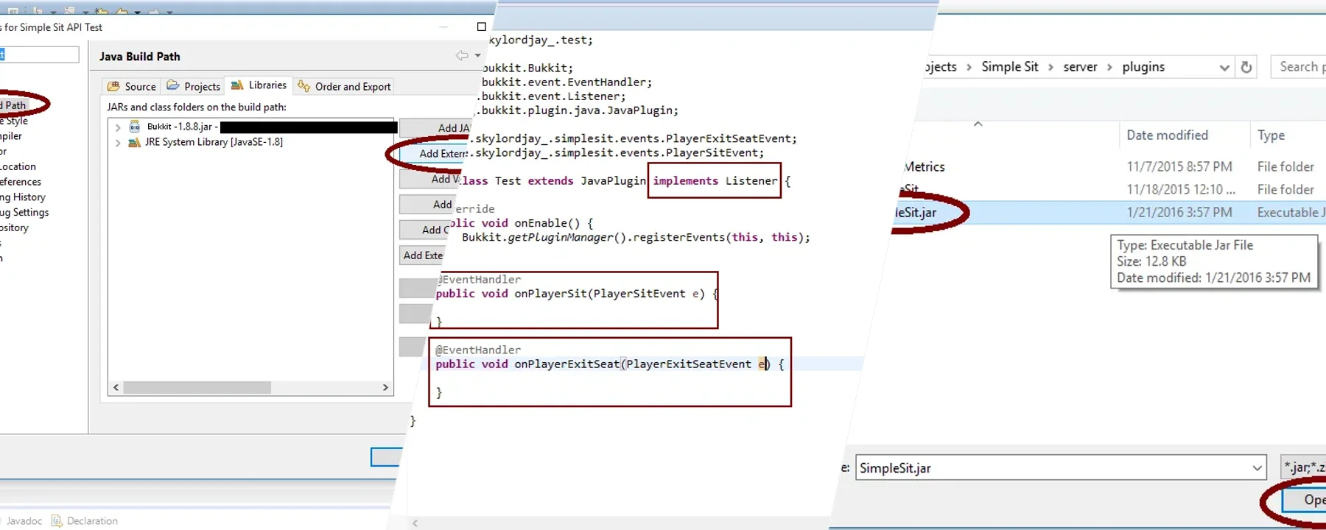Open the Projects tab

tap(193, 86)
